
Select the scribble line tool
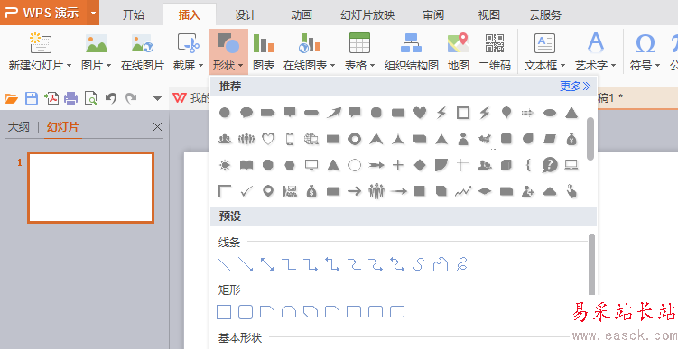[x=462, y=264]
